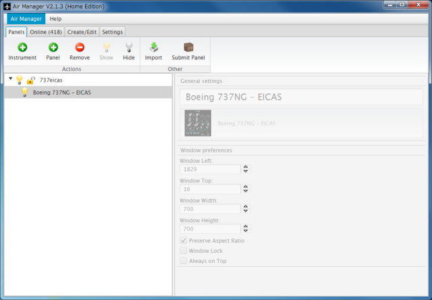Click the EICAS instrument thumbnail

(x=198, y=123)
